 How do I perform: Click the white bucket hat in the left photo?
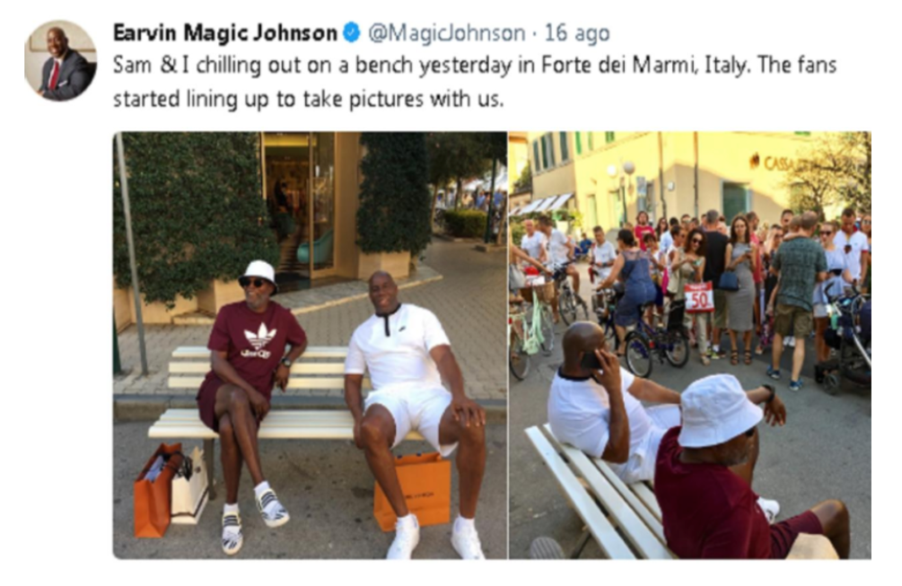(258, 274)
